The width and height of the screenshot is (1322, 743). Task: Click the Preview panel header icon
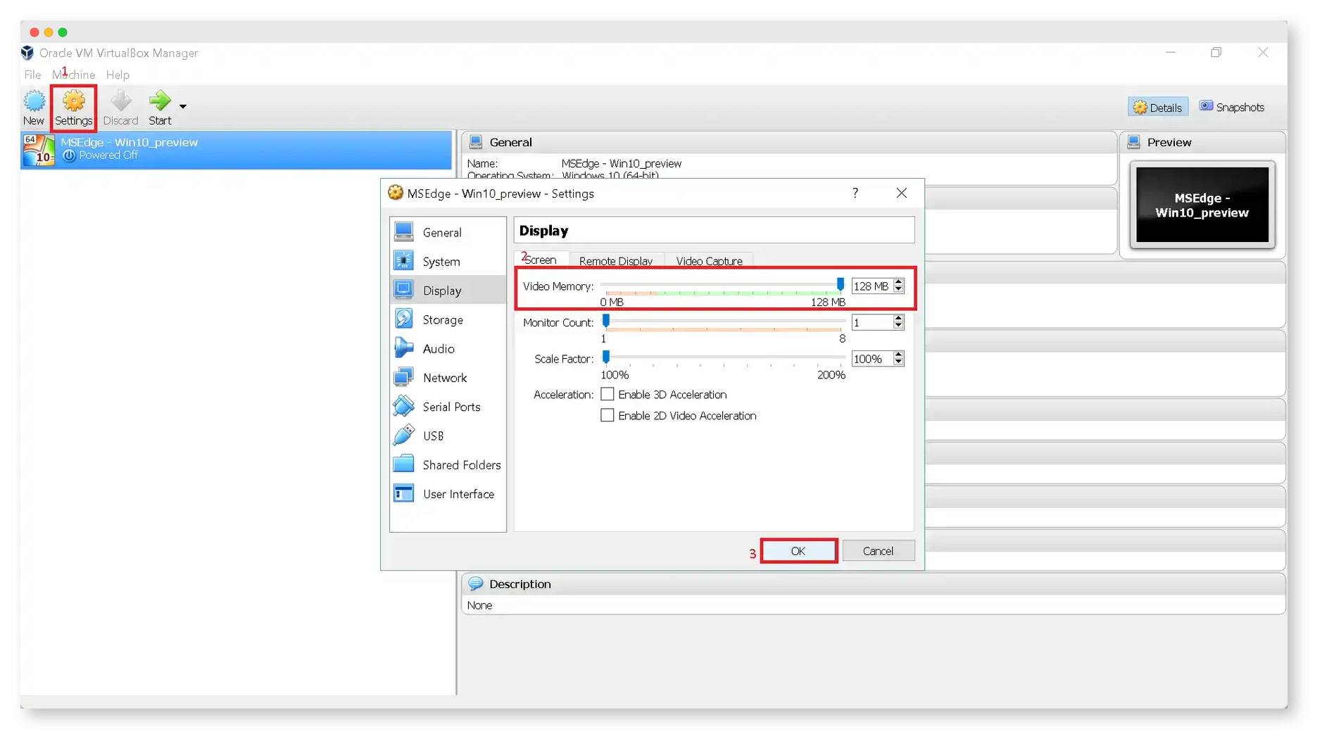click(x=1133, y=142)
